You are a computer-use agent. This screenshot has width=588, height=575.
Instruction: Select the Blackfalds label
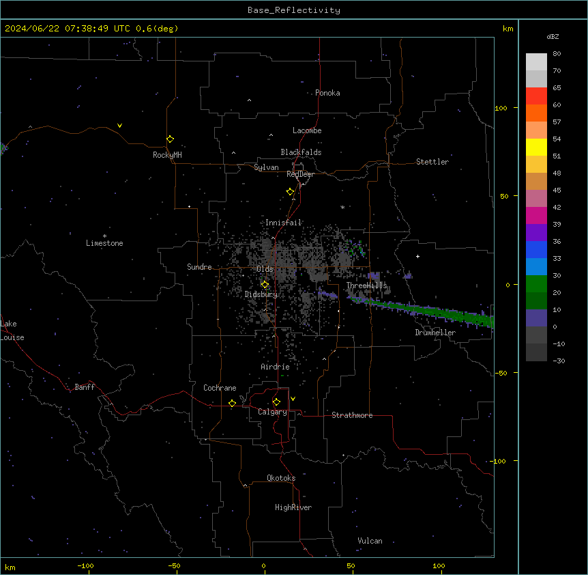pos(301,152)
